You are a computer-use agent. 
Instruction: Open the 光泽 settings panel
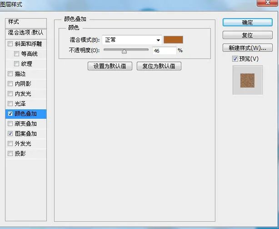20,104
